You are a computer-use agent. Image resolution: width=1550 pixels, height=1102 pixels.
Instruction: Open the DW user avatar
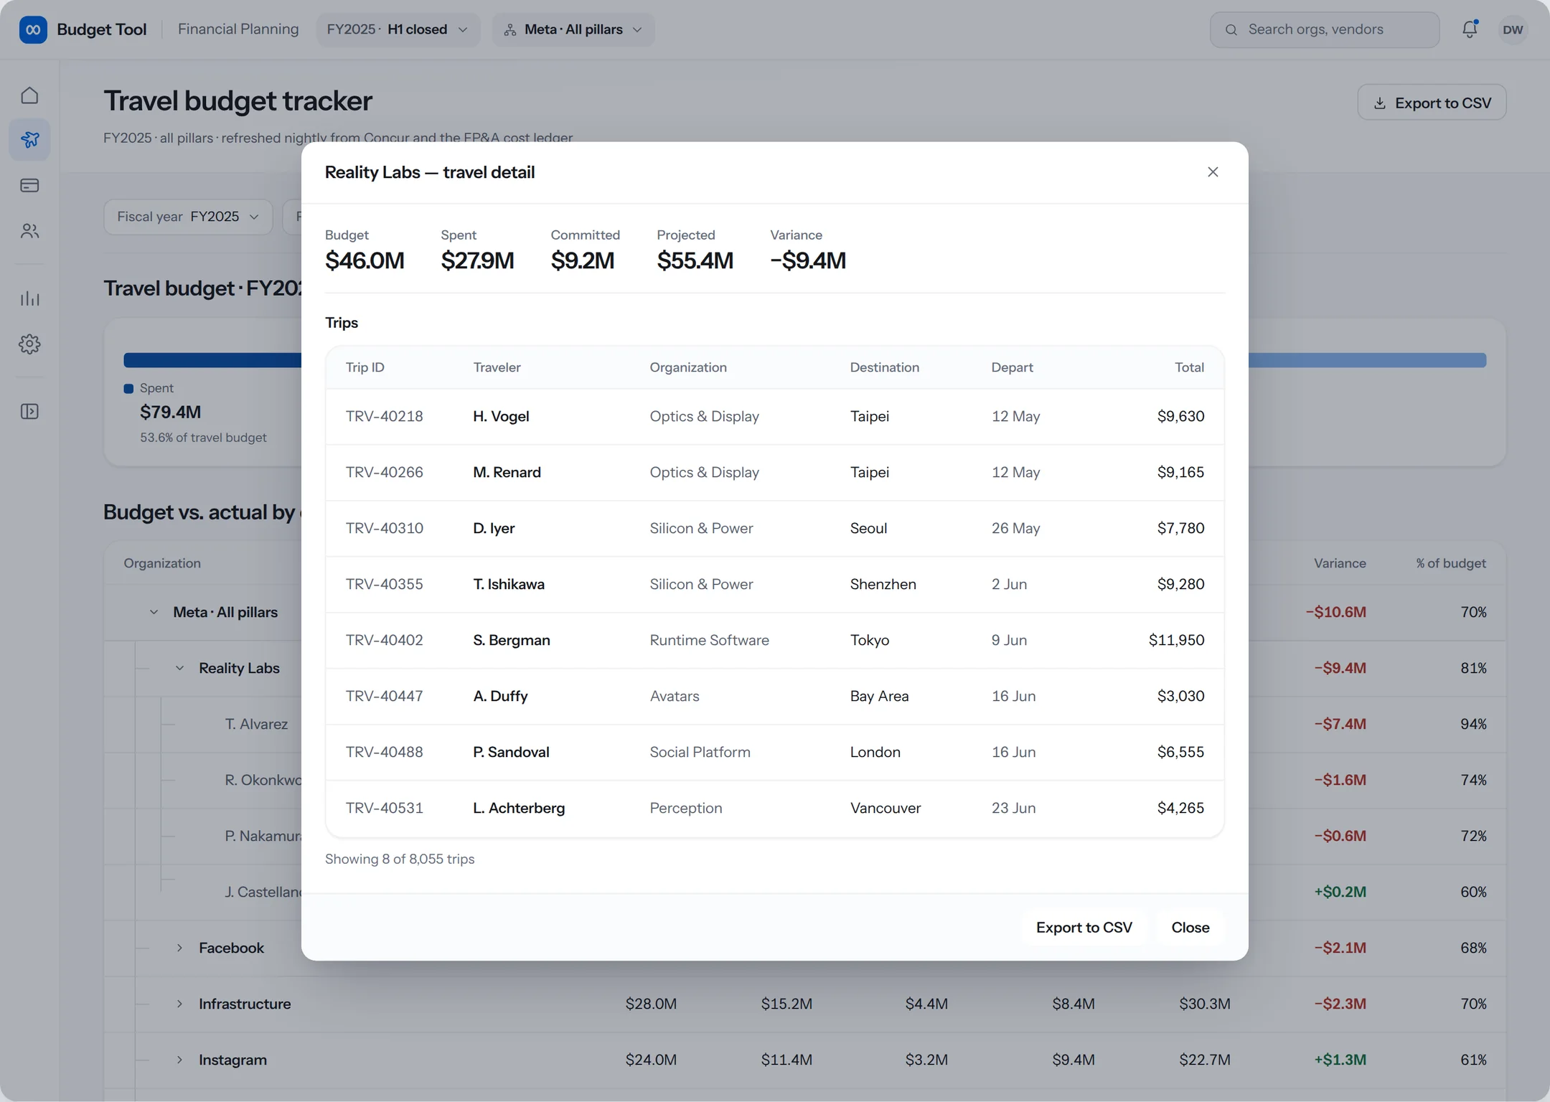[x=1513, y=29]
